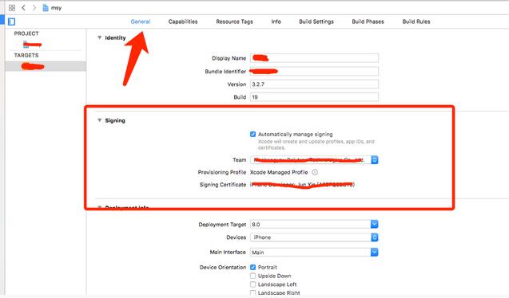This screenshot has width=509, height=298.
Task: Toggle the project and targets list sidebar icon
Action: 12,22
